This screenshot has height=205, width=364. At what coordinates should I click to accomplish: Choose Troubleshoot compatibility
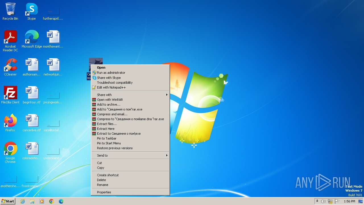pos(130,83)
